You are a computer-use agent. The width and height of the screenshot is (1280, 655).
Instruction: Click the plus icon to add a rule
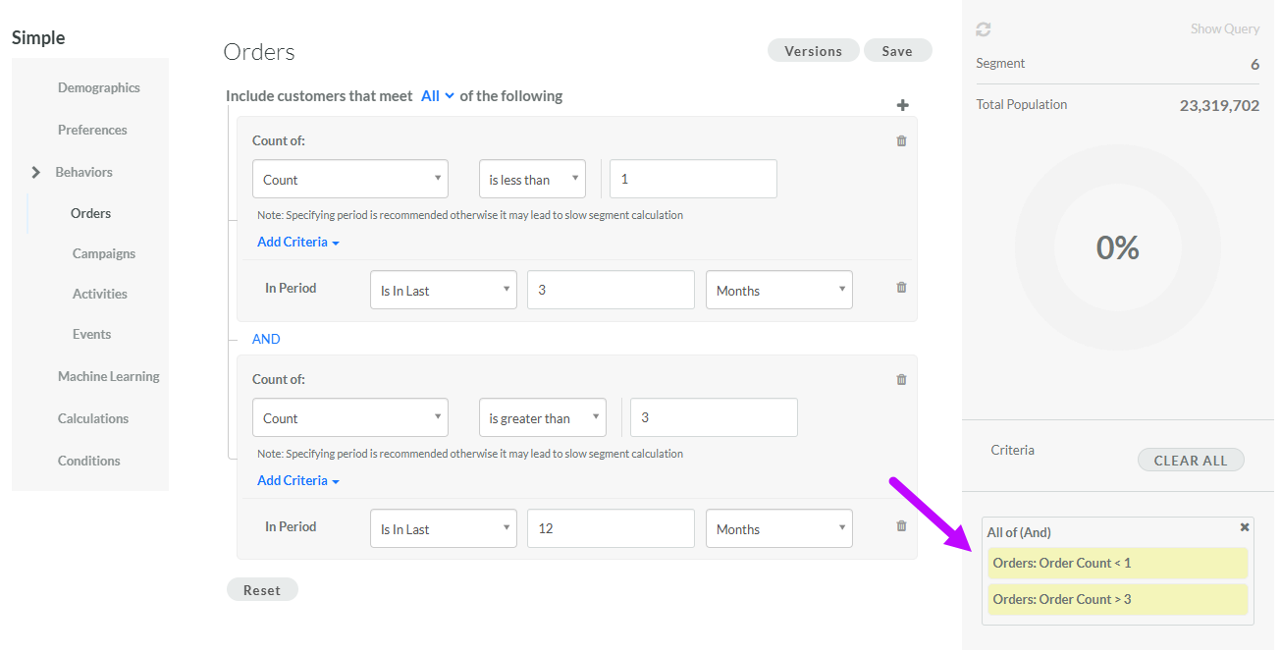click(902, 106)
